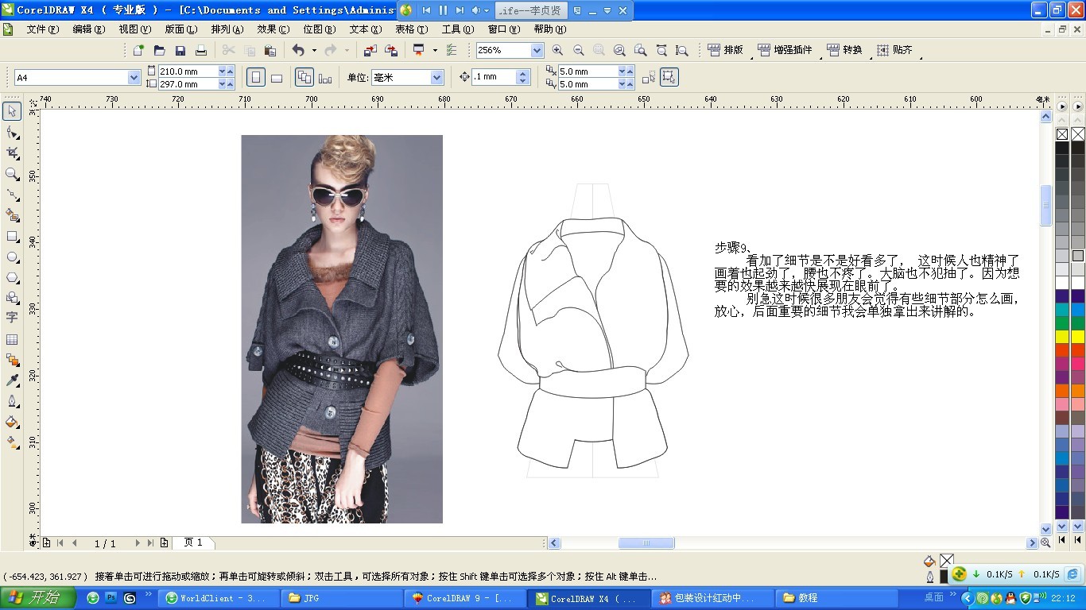The image size is (1086, 610).
Task: Open the 编辑(E) menu
Action: click(x=88, y=29)
